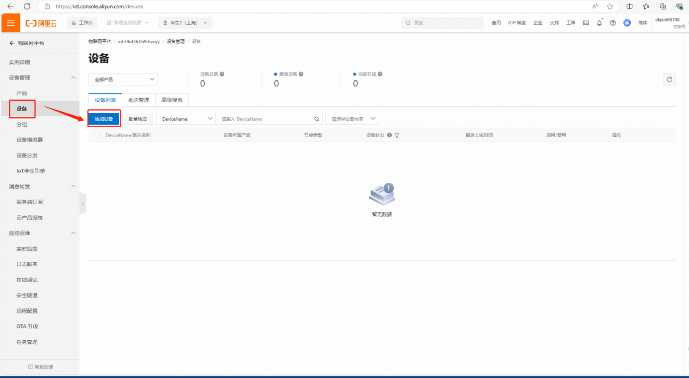The image size is (689, 378).
Task: Open OTA 升级 in the sidebar
Action: [27, 326]
